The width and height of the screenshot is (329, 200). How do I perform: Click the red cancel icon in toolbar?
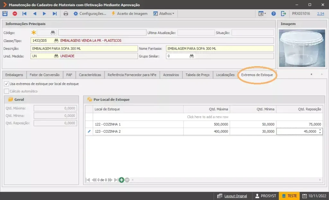click(15, 13)
